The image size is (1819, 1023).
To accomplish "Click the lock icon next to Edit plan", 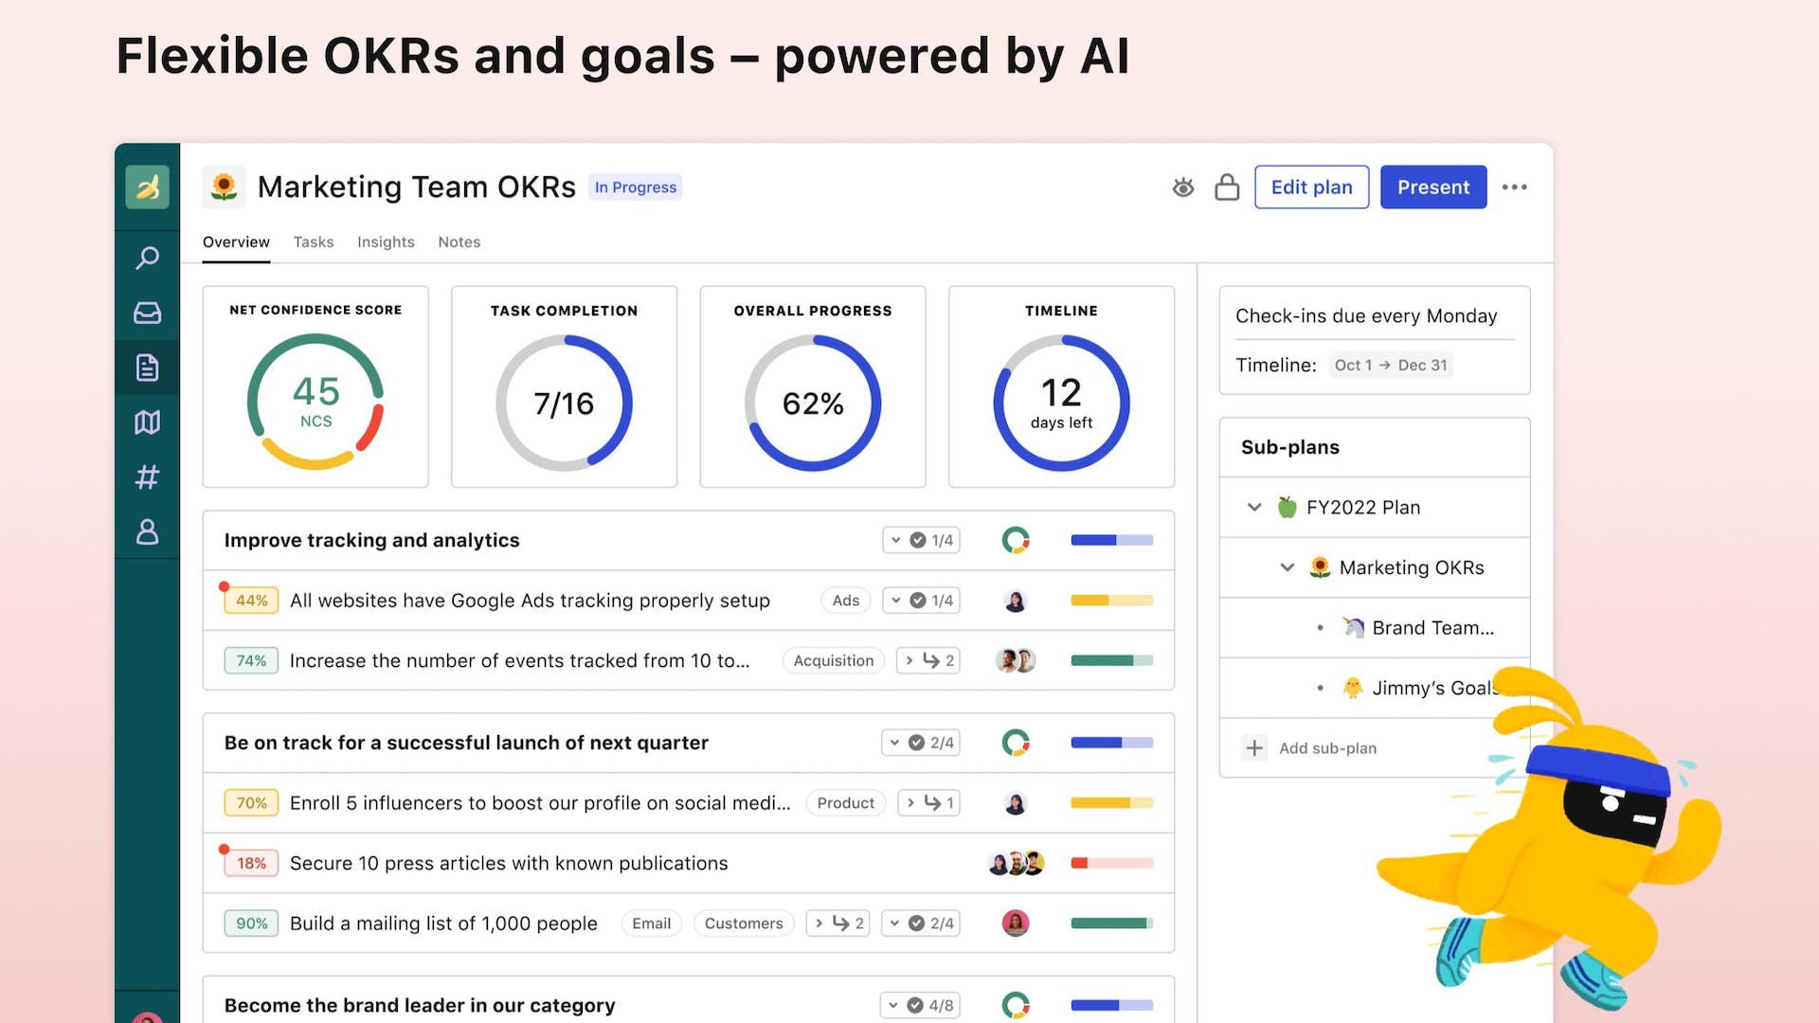I will 1227,187.
